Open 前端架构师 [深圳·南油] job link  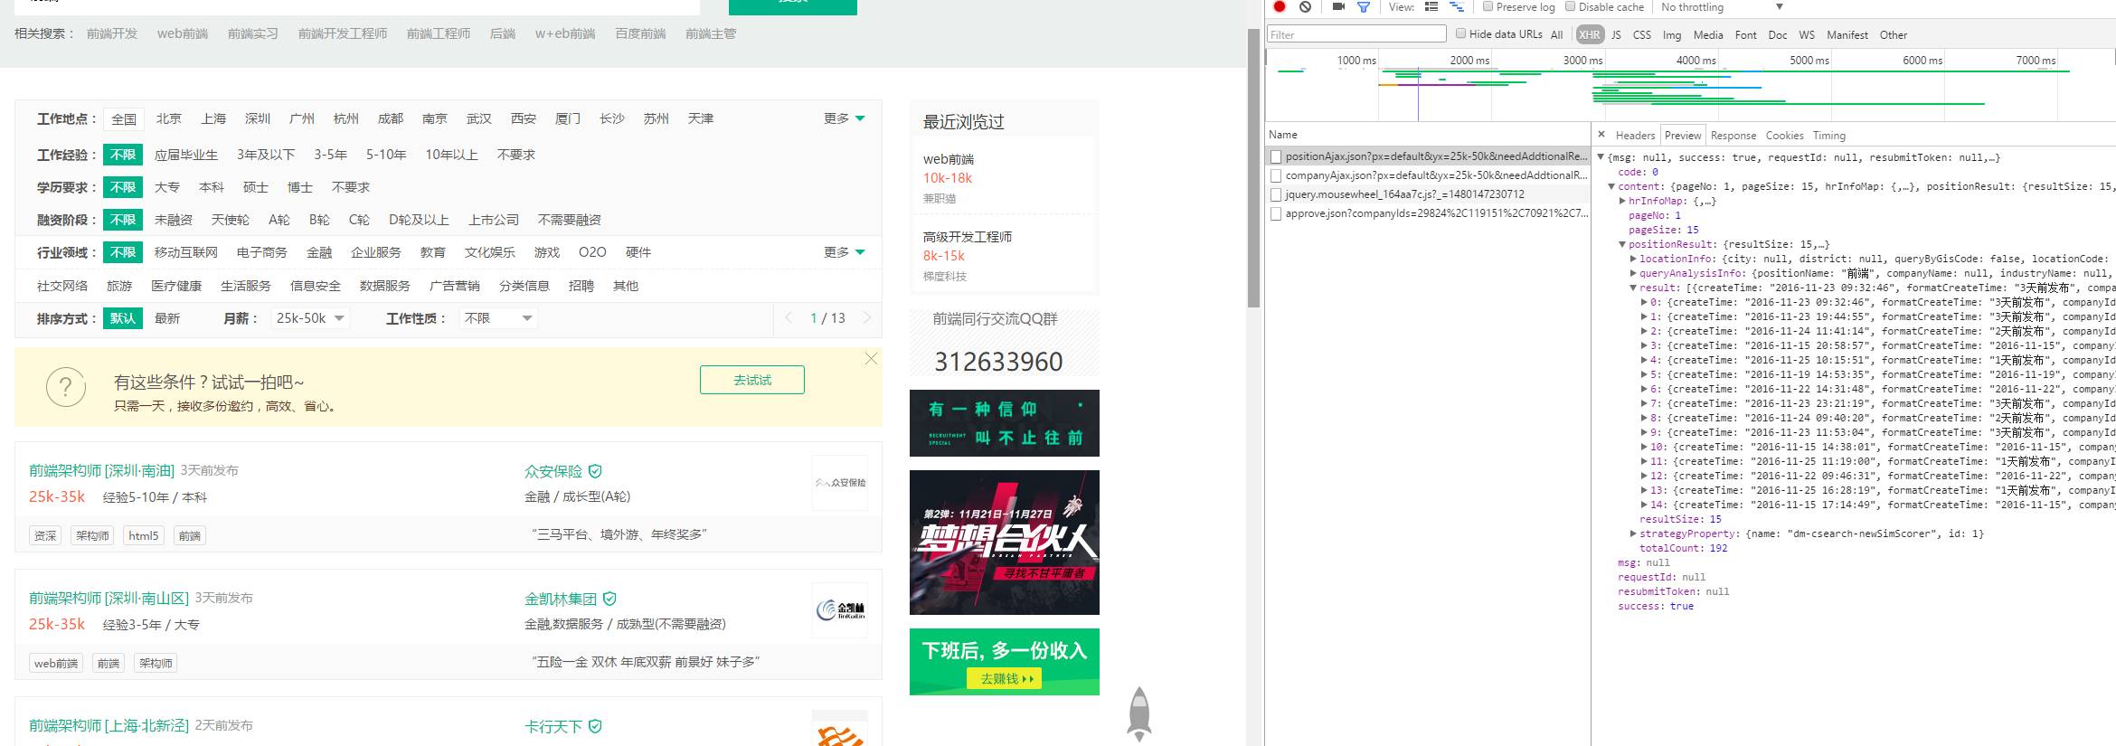pos(101,470)
